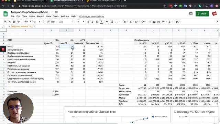Decrease decimal places
This screenshot has height=124, width=220.
(44, 22)
